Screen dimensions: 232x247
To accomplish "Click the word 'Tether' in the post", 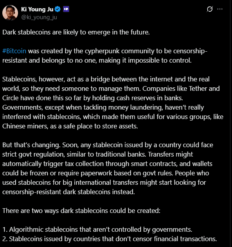I will [198, 88].
